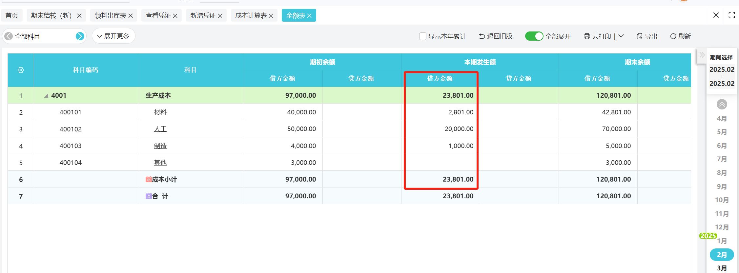
Task: Enable the 显示本年累计 checkbox
Action: (423, 36)
